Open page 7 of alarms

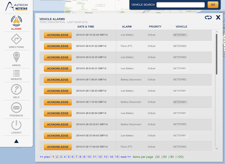[x=76, y=157]
